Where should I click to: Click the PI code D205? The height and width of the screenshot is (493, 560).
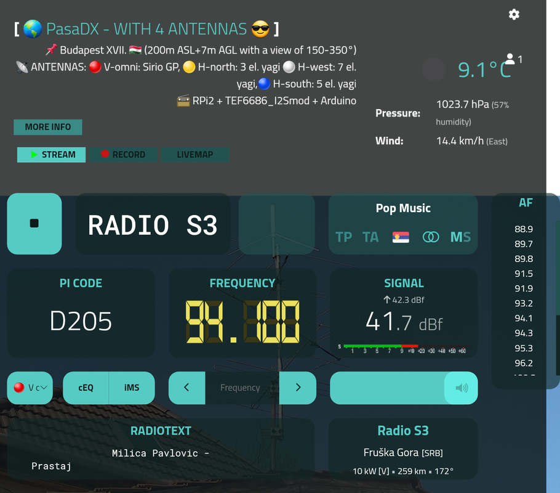click(81, 321)
